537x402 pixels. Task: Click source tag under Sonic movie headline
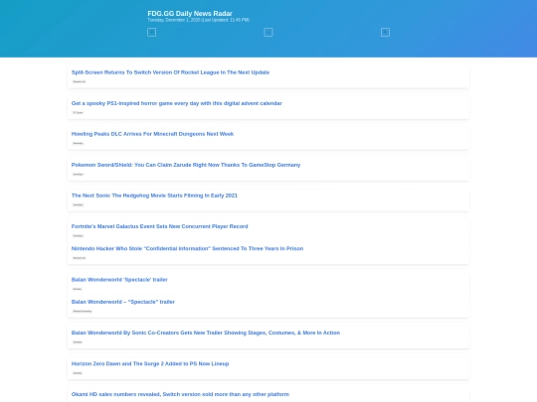[x=79, y=204]
